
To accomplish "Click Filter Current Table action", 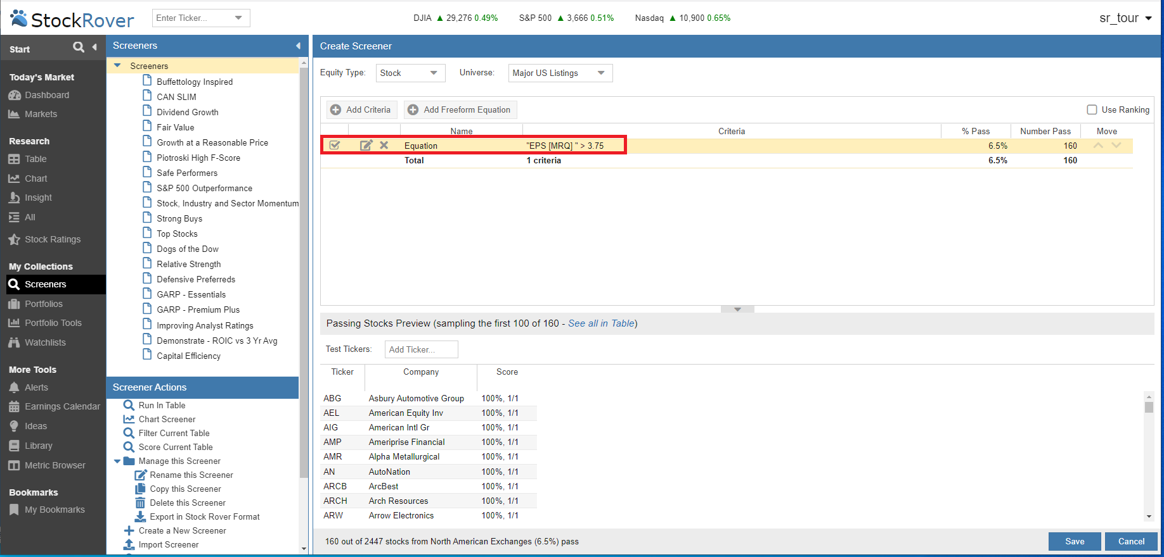I will (x=174, y=433).
